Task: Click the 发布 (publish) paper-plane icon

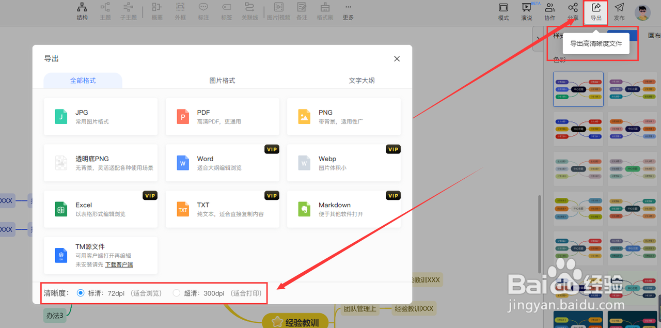Action: pos(619,11)
